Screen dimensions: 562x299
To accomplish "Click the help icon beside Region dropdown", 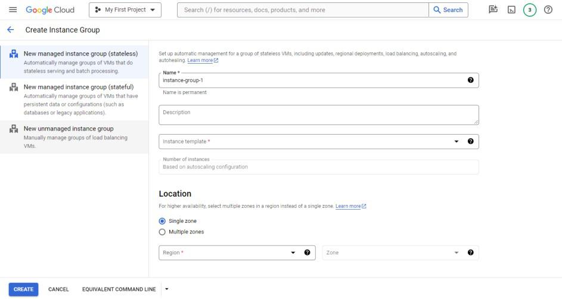I will [307, 253].
